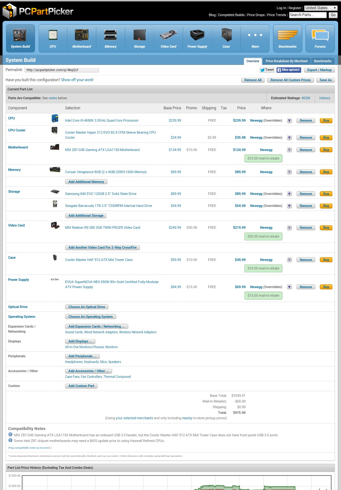Open the United States country dropdown
341x490 pixels.
tap(321, 8)
